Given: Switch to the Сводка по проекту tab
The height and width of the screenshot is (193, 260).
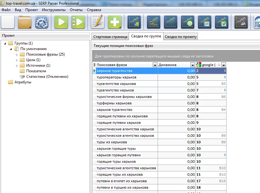Looking at the screenshot, I should pyautogui.click(x=181, y=37).
